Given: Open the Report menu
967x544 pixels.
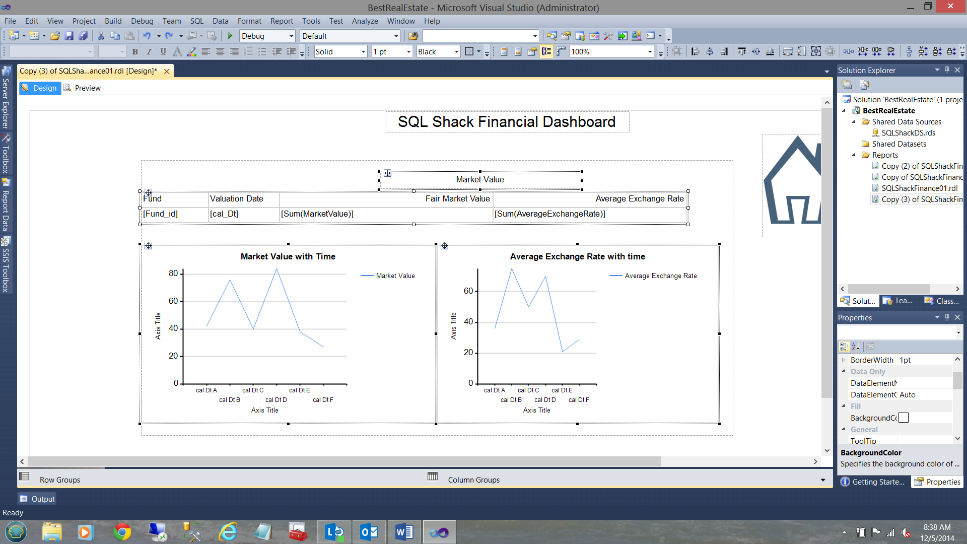Looking at the screenshot, I should (x=281, y=21).
